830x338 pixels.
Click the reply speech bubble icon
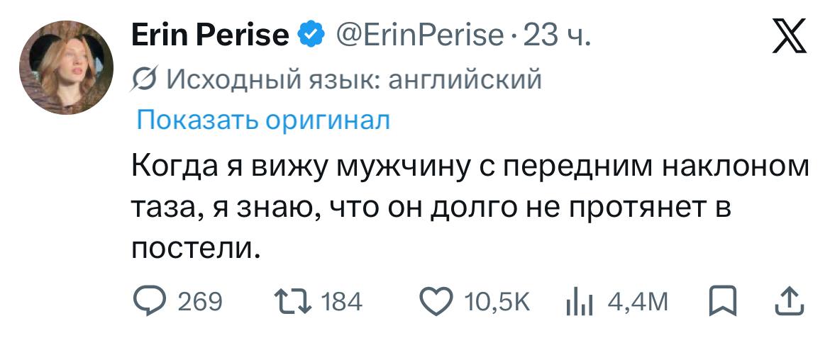[150, 302]
